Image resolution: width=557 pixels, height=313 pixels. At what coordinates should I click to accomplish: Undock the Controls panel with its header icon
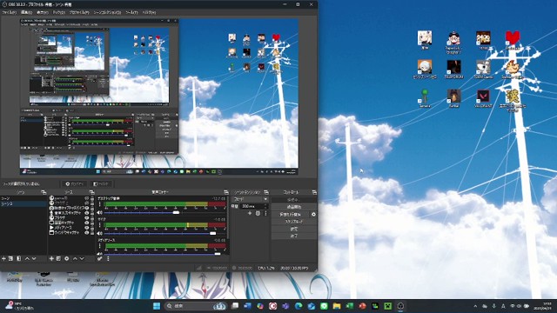314,192
